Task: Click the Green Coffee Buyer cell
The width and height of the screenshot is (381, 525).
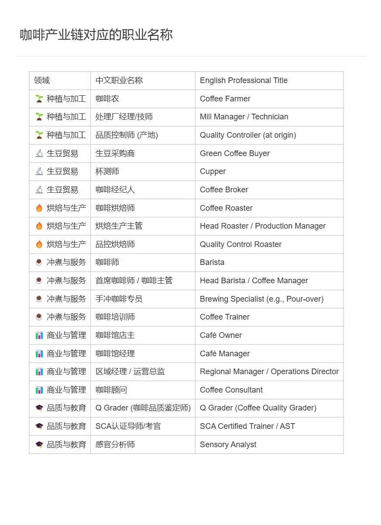Action: (269, 153)
